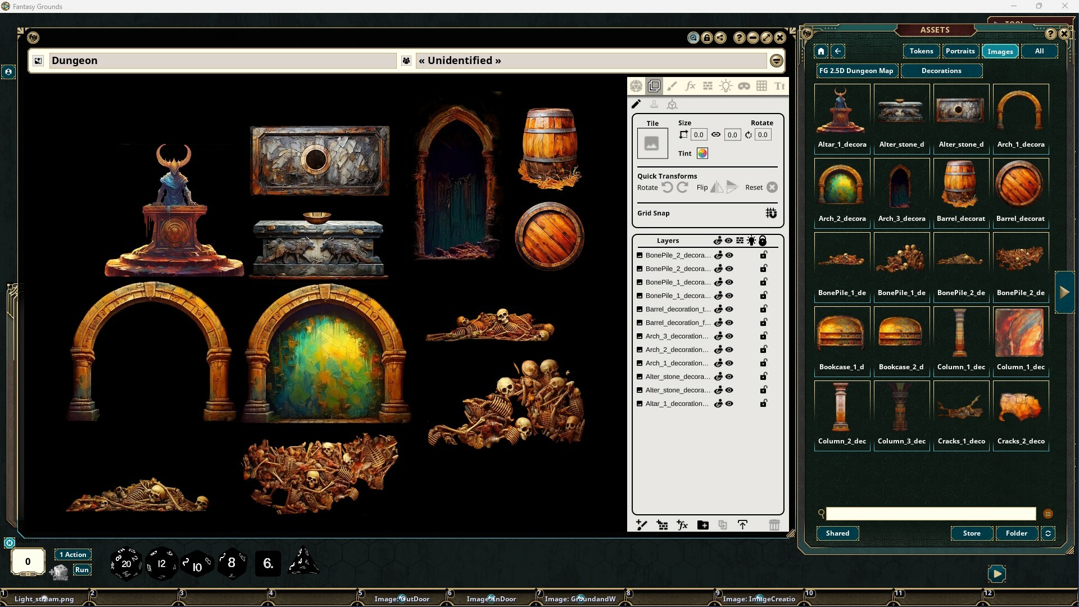Add a new folder in the Layers panel

pos(702,525)
